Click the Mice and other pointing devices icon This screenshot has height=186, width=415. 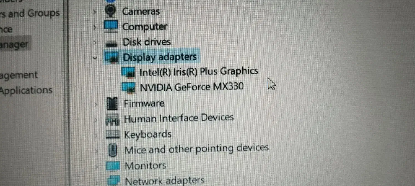point(113,150)
